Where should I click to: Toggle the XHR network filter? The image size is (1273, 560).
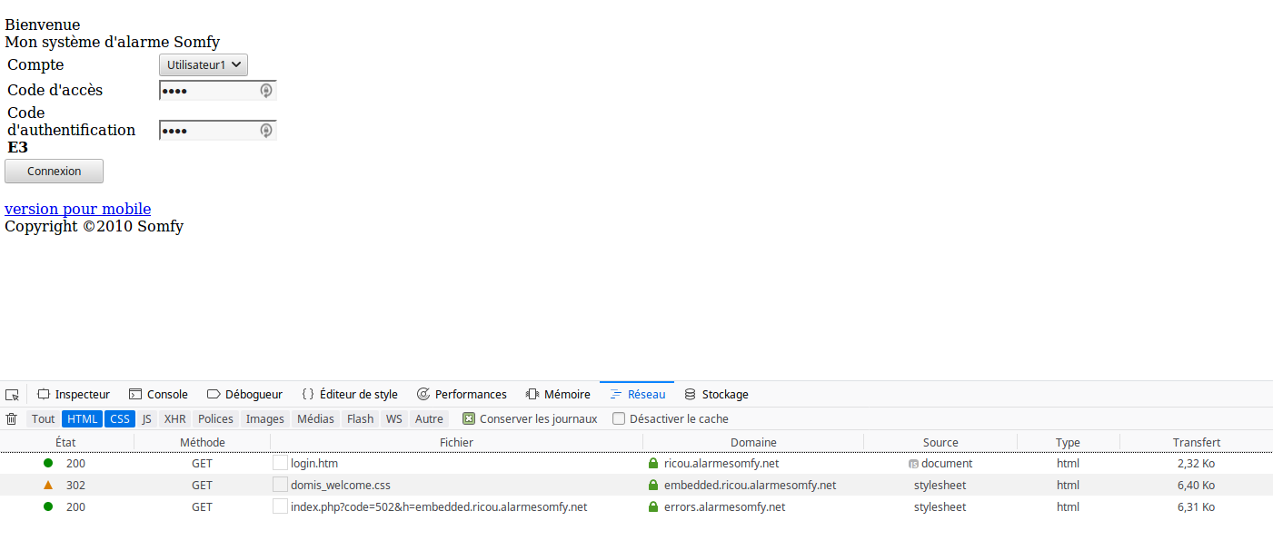pyautogui.click(x=175, y=418)
